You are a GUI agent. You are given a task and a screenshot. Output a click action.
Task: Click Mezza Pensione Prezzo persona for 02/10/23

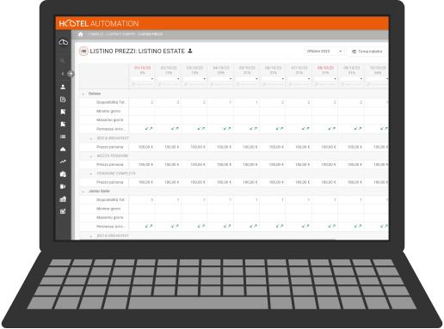tap(168, 165)
